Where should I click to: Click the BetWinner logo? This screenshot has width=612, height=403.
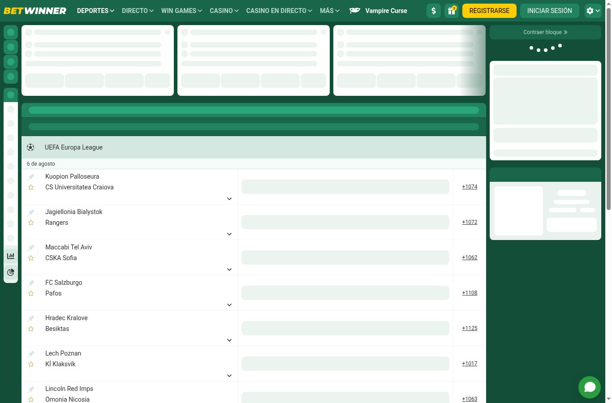point(35,11)
